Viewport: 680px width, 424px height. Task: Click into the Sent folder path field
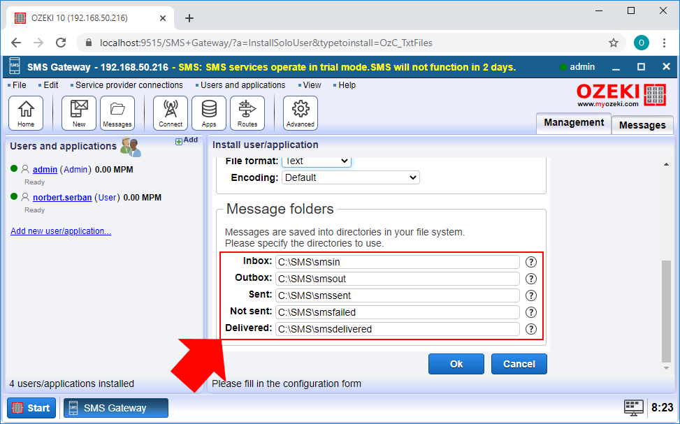coord(397,295)
